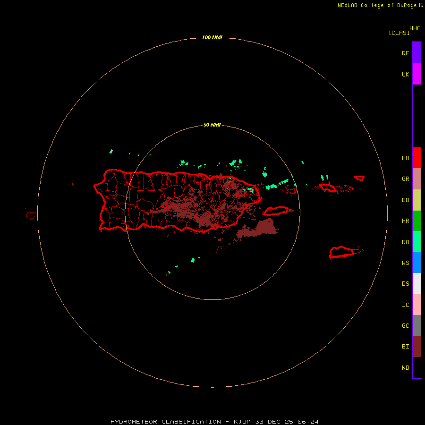Click the RF purple legend swatch
Viewport: 425px width, 425px height.
(x=417, y=52)
